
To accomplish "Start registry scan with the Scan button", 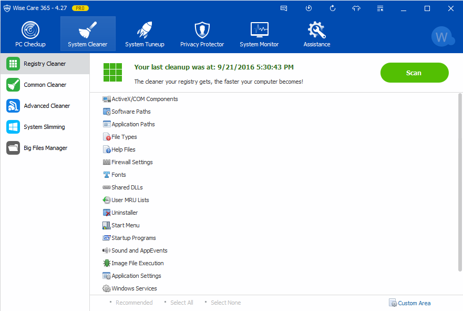I will click(414, 73).
